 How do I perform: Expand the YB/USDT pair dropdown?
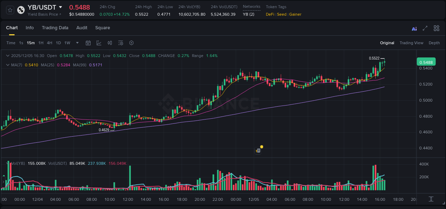[x=61, y=7]
